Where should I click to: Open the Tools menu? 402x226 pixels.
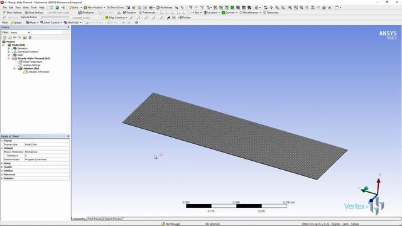coord(34,8)
